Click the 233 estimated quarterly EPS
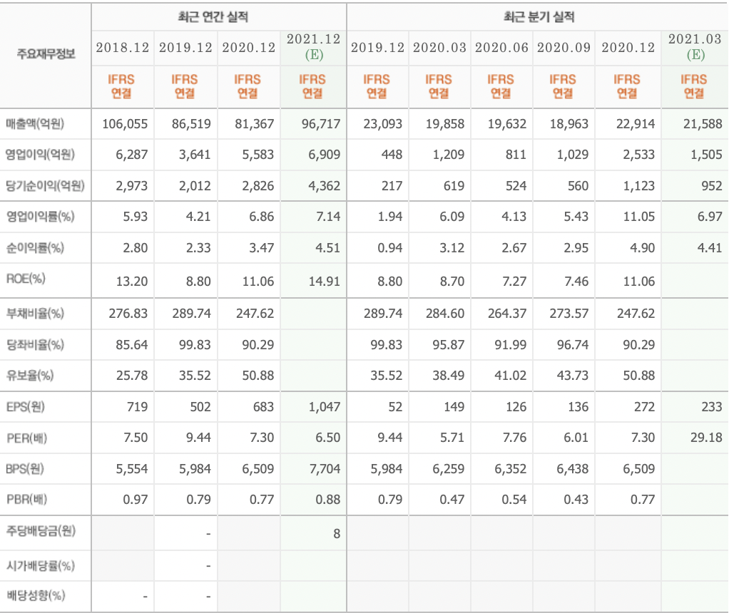The width and height of the screenshot is (729, 613). click(712, 407)
